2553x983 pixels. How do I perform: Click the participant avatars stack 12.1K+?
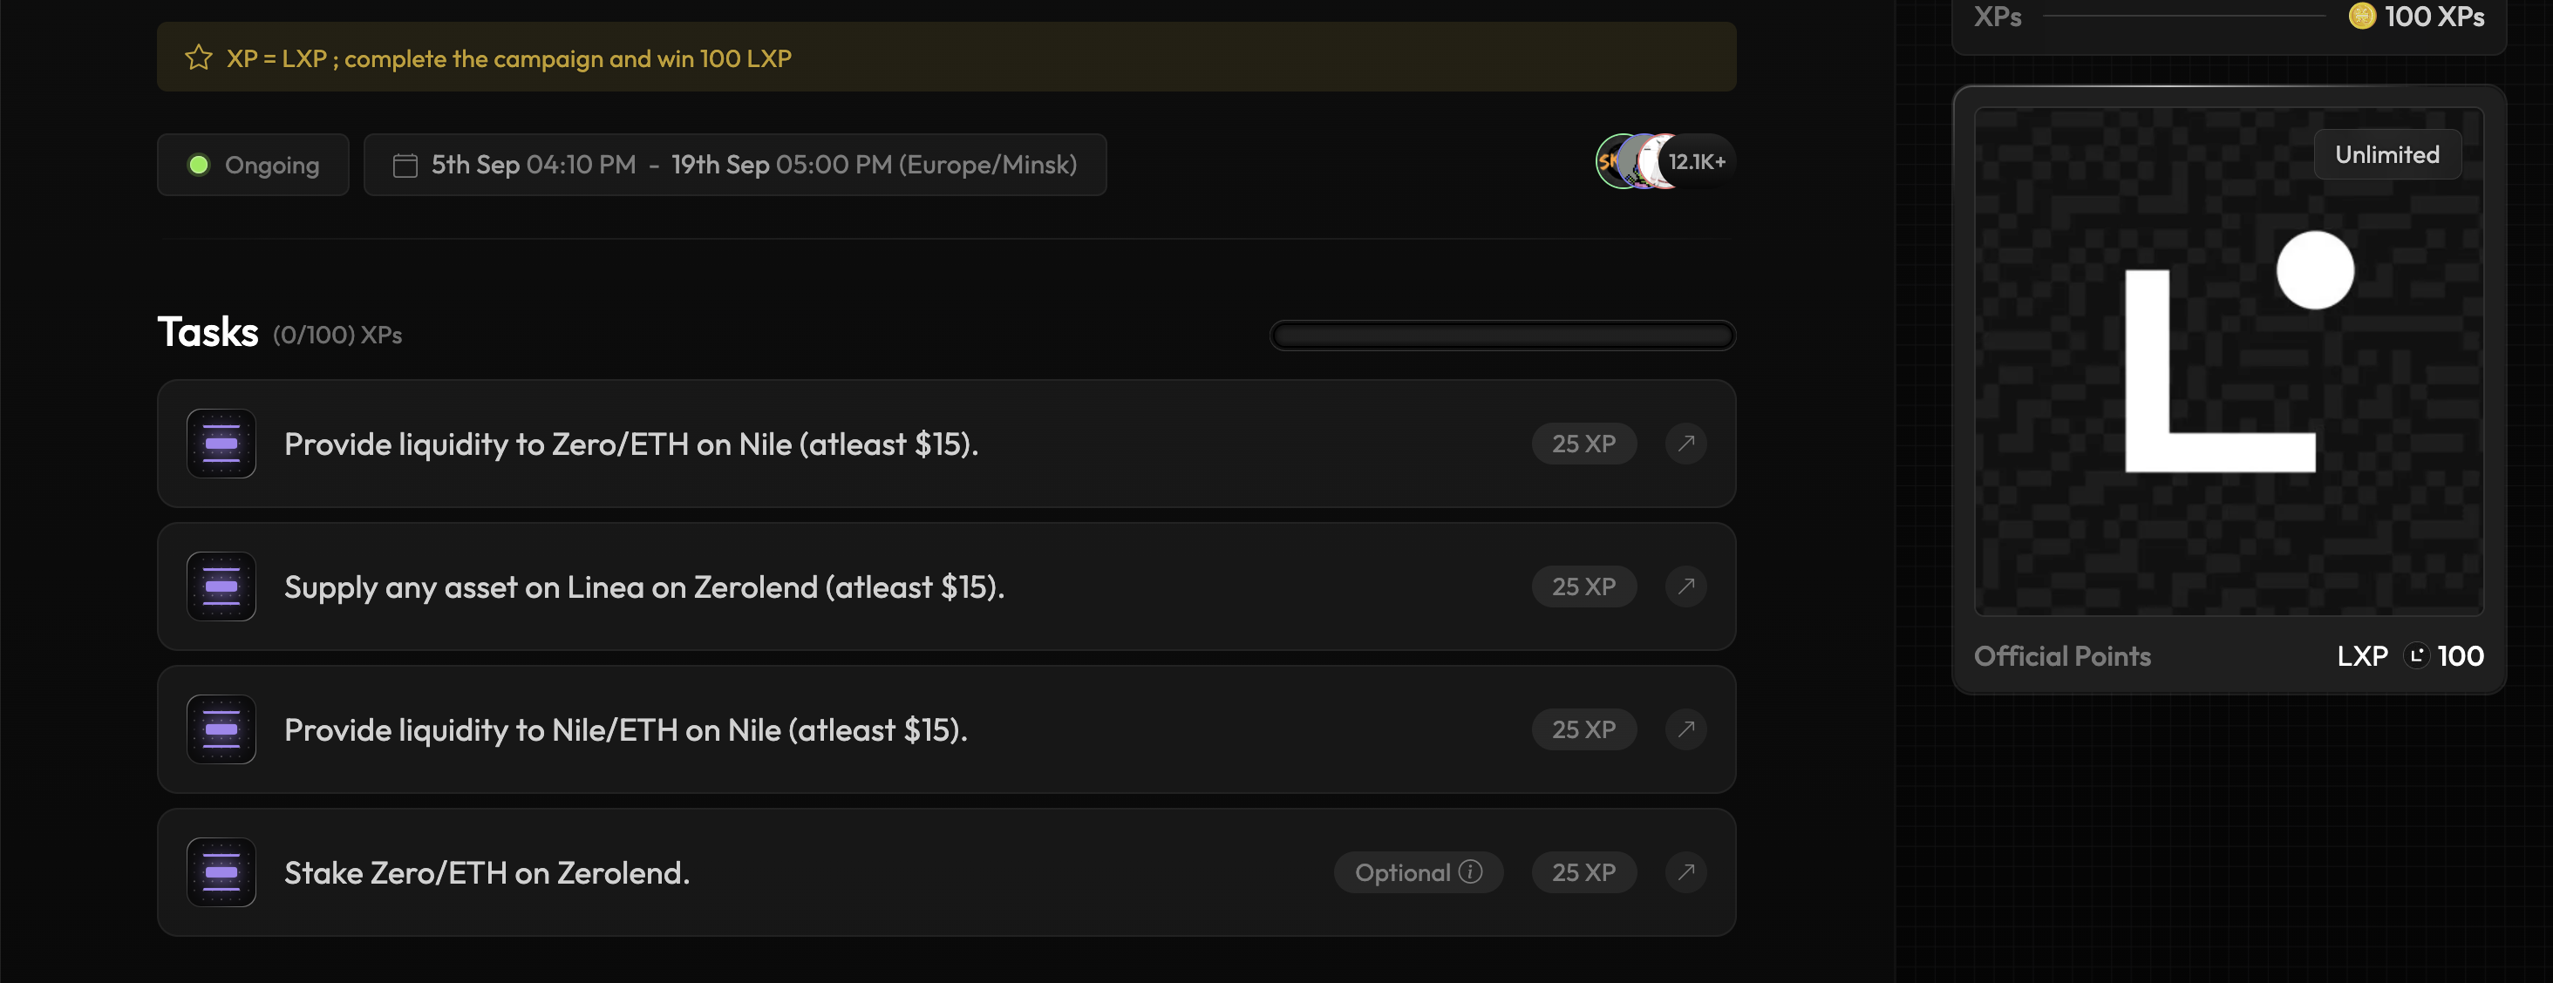(1664, 161)
